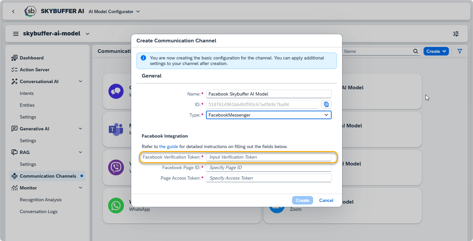Click the search magnifier icon
Viewport: 473px width, 241px height.
click(415, 51)
